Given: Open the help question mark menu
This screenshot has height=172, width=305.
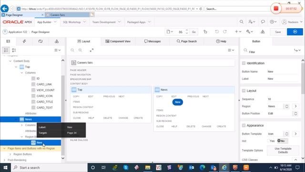Looking at the screenshot, I should click(273, 22).
